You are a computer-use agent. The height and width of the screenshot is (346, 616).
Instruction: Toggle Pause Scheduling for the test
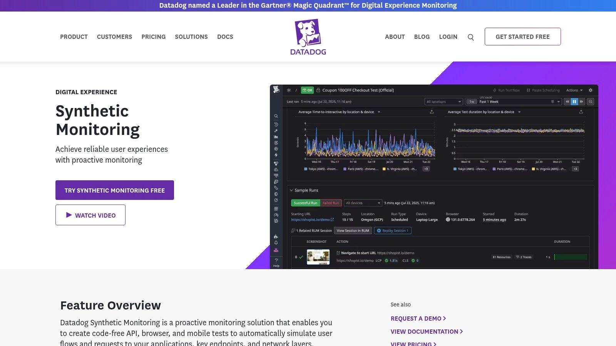pyautogui.click(x=543, y=90)
